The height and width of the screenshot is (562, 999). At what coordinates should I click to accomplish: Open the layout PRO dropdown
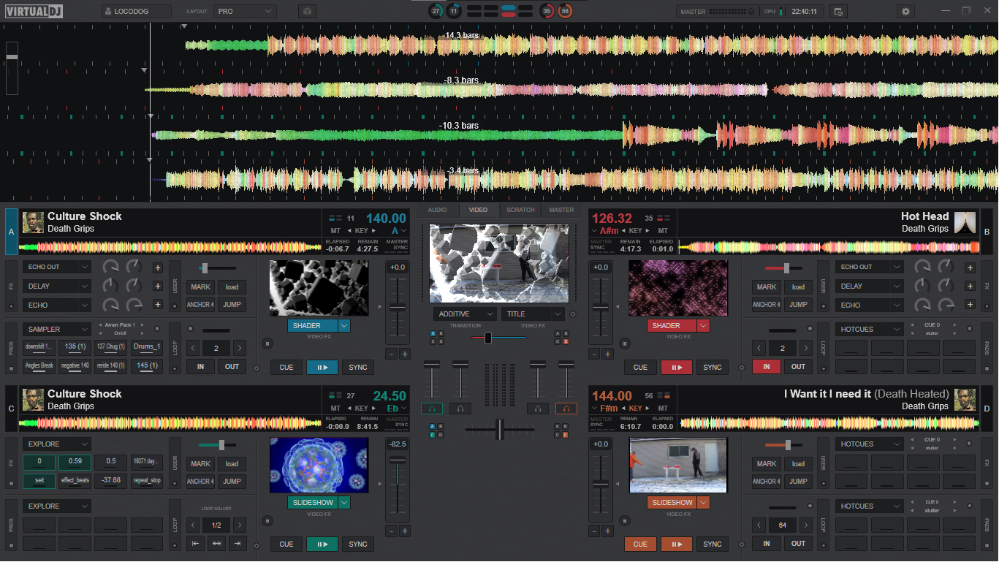click(x=245, y=12)
